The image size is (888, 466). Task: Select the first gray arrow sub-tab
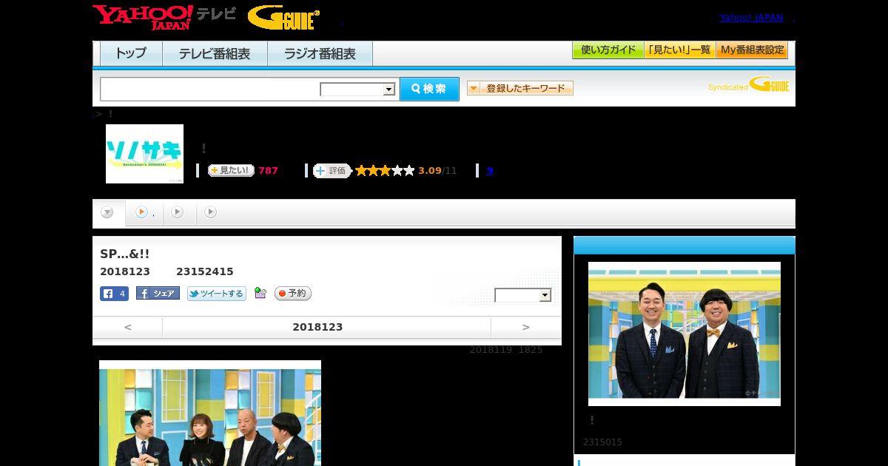pos(107,212)
